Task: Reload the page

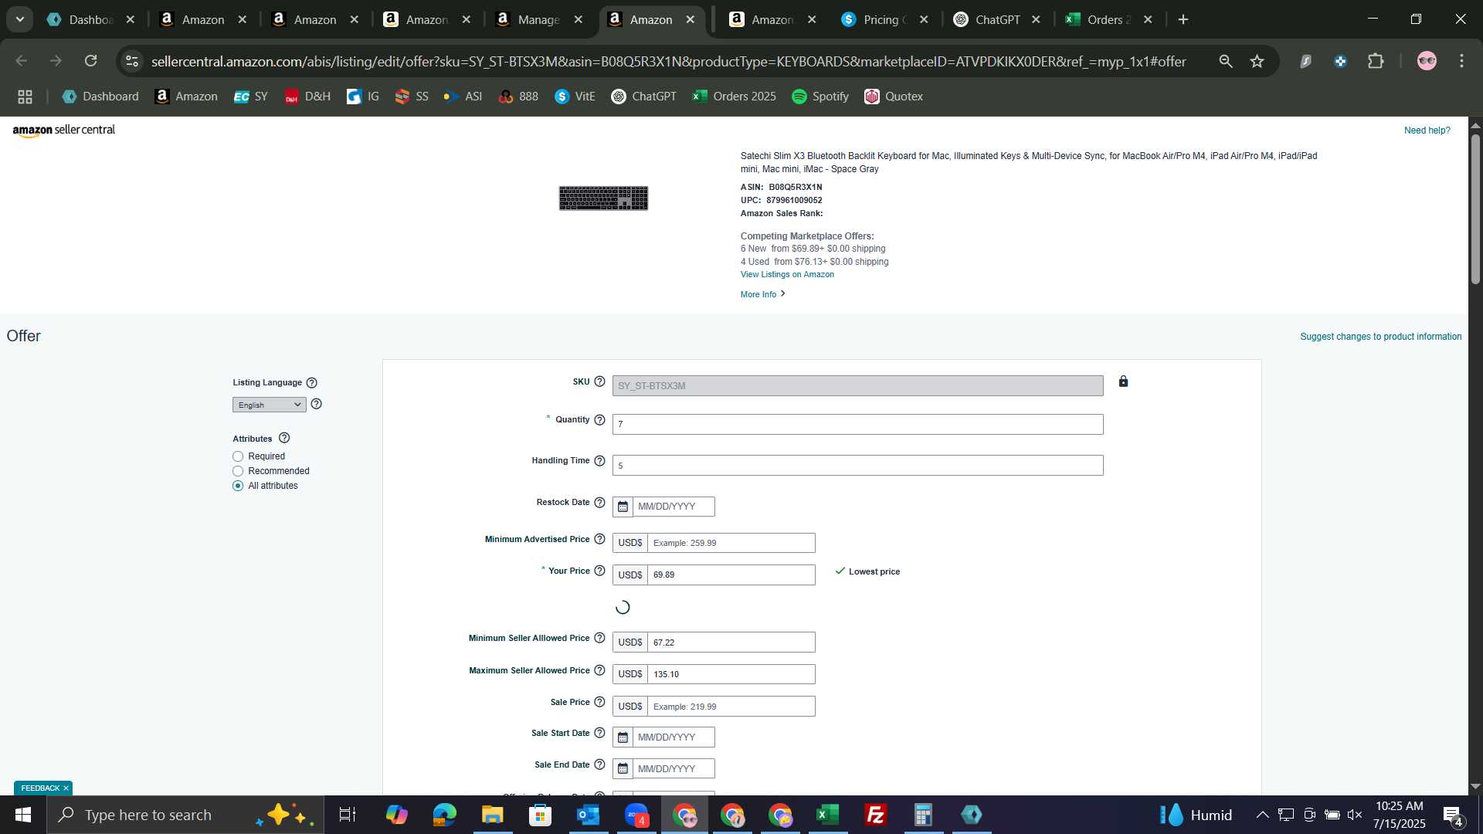Action: click(x=91, y=61)
